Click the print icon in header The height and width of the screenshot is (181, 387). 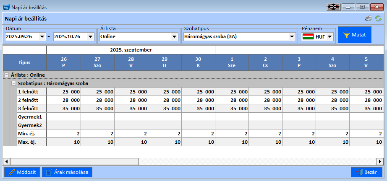(368, 18)
